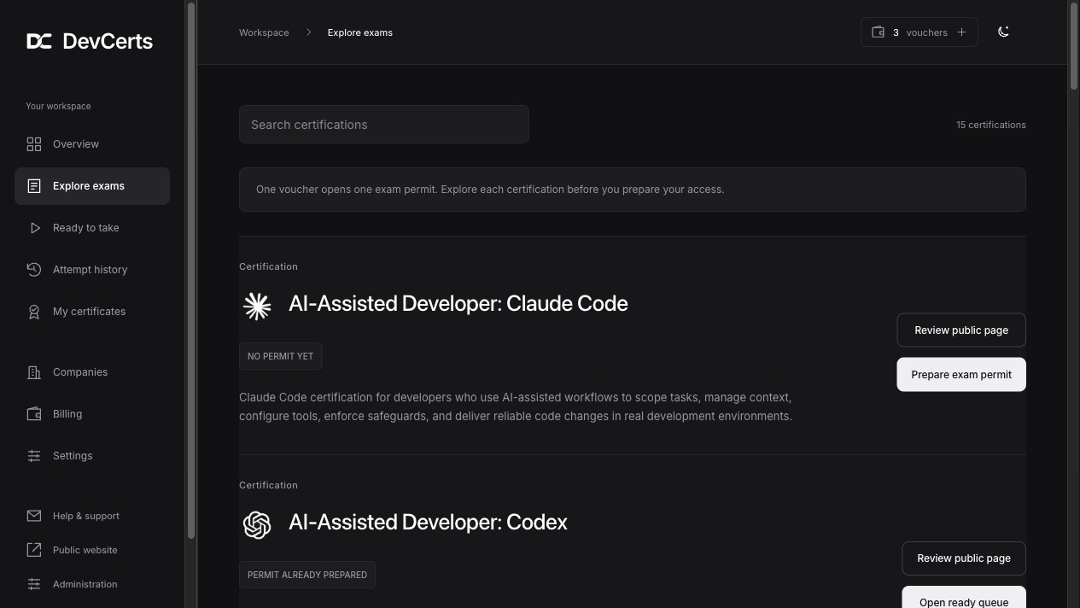
Task: Click the breadcrumb chevron separator
Action: (308, 32)
